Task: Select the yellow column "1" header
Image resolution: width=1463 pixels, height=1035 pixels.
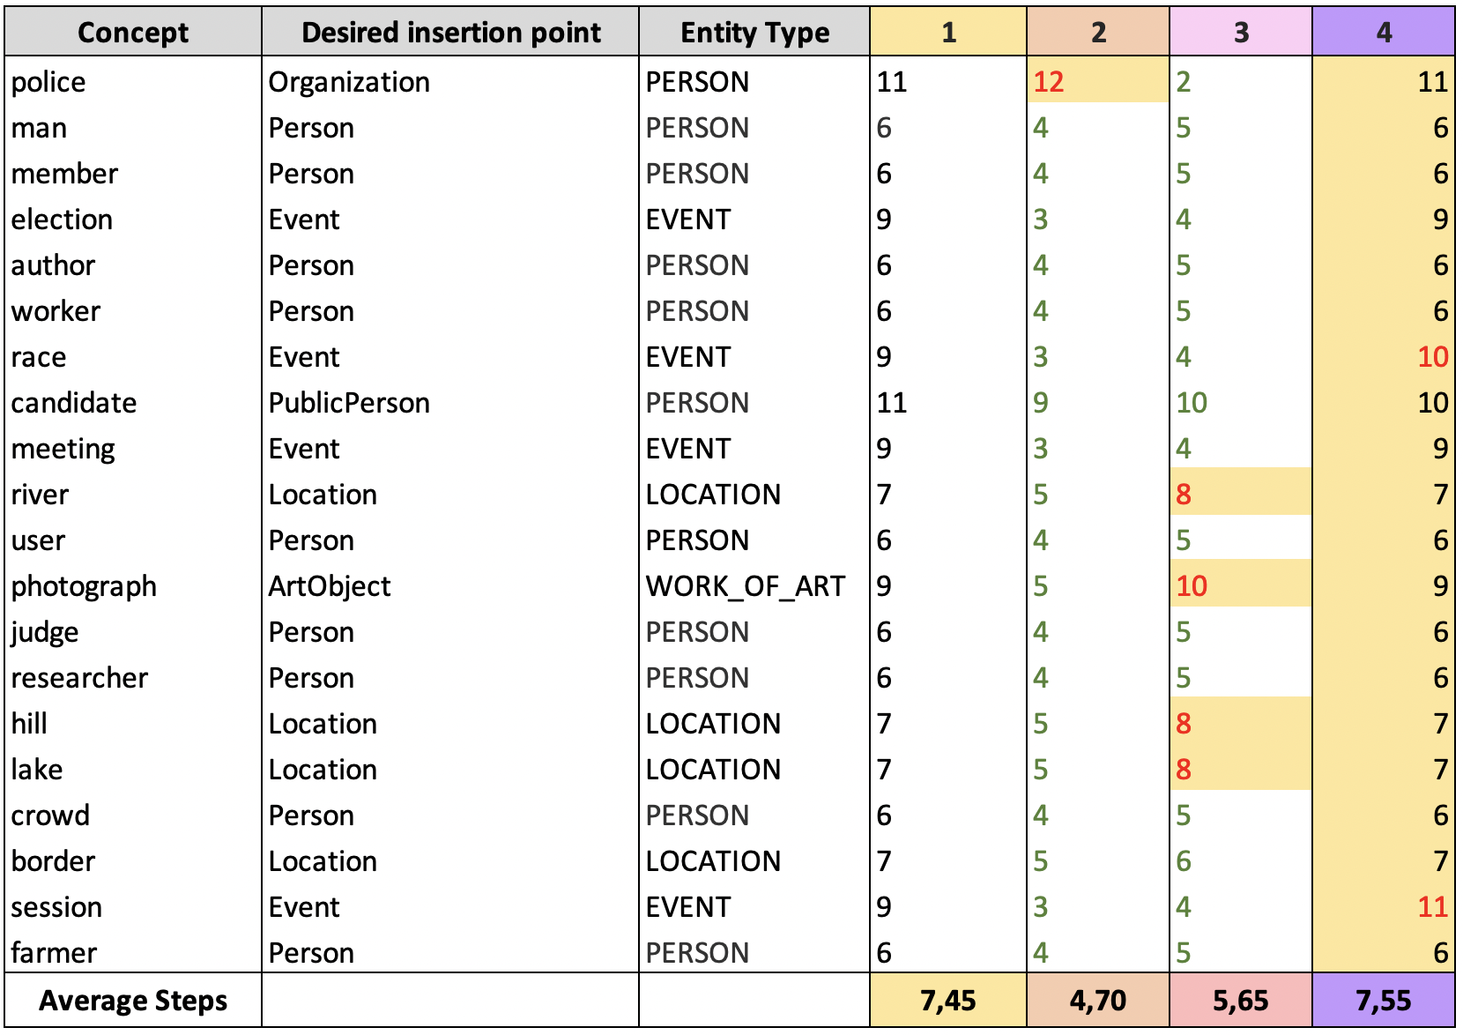Action: click(x=948, y=33)
